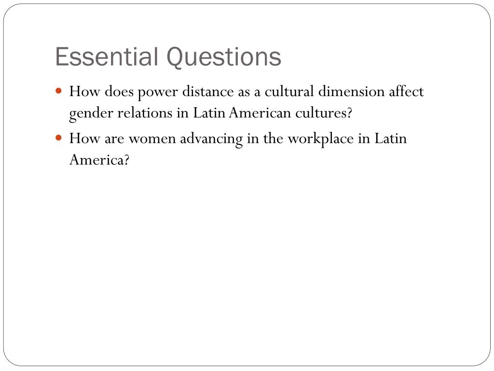This screenshot has height=371, width=494.
Task: Click the words "cultural dimension"
Action: click(x=324, y=91)
